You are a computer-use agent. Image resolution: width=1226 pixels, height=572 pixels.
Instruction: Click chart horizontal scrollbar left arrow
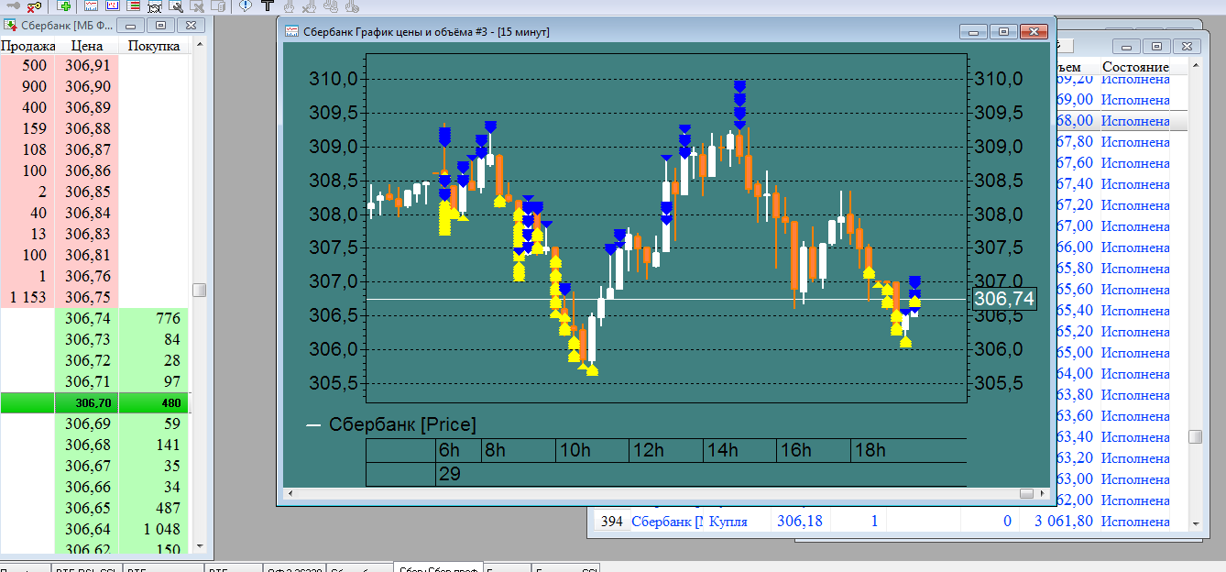(291, 494)
